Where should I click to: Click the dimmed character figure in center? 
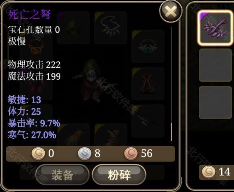[91, 80]
